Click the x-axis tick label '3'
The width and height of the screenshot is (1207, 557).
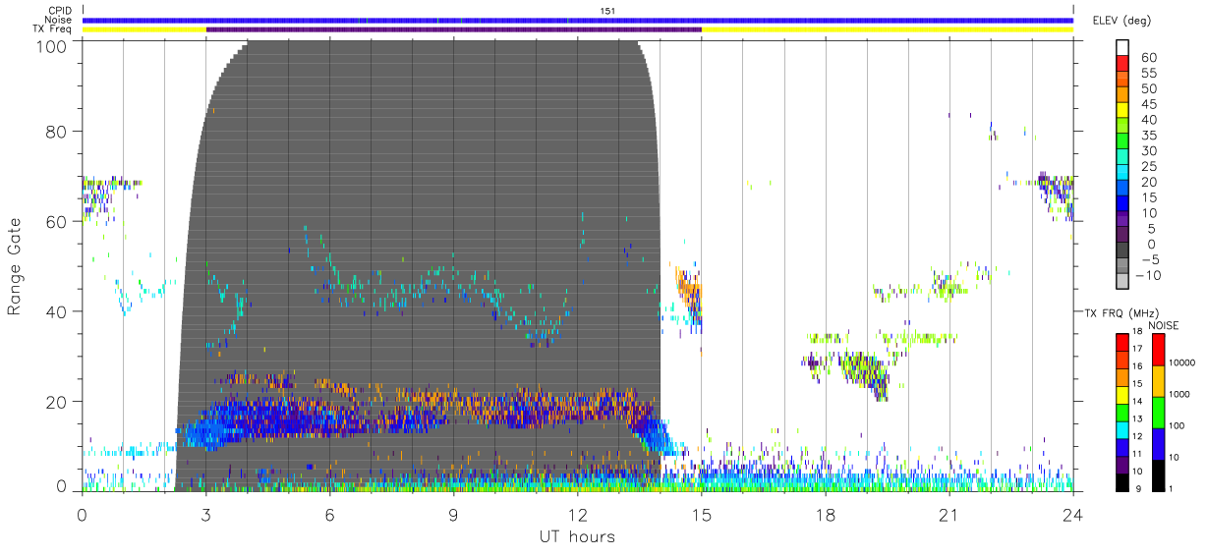coord(205,515)
